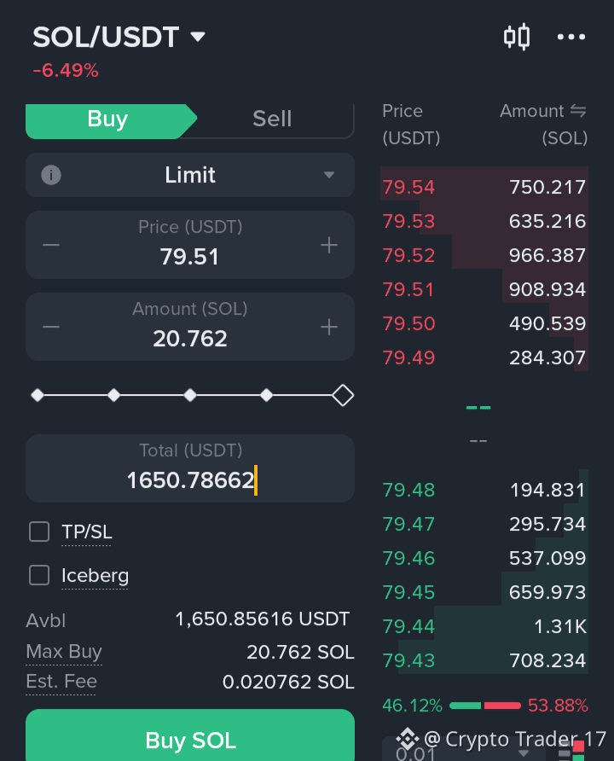This screenshot has height=761, width=614.
Task: Open the three-dot more options menu
Action: 571,37
